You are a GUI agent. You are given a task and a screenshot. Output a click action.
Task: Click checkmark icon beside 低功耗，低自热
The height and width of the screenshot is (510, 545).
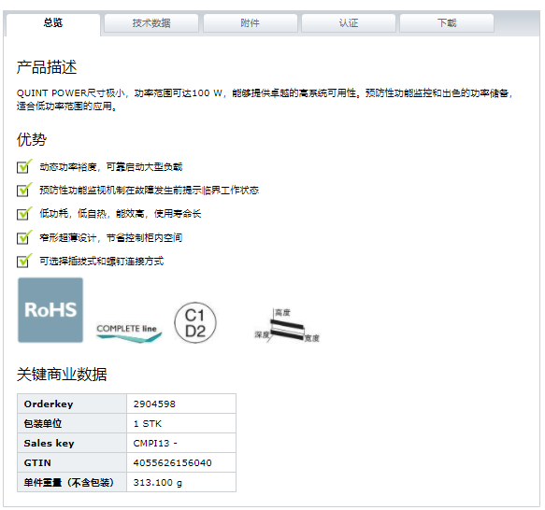(x=24, y=213)
